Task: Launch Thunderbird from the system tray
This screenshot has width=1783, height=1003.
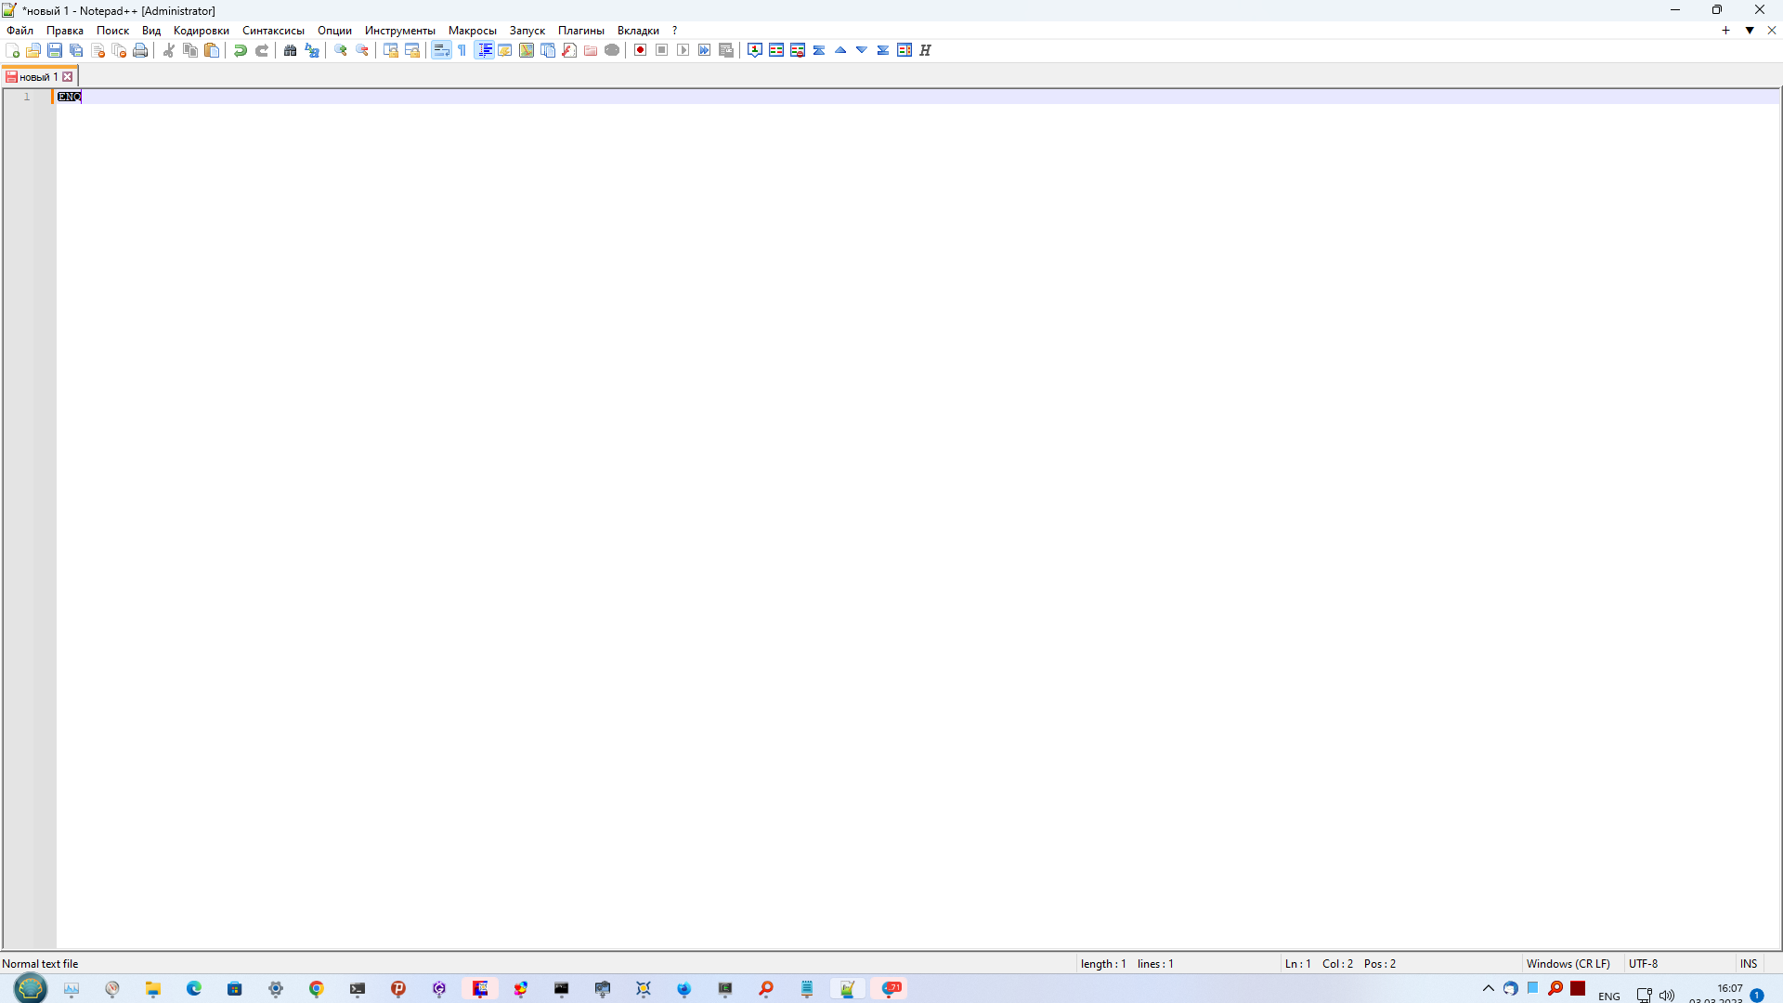Action: coord(1510,989)
